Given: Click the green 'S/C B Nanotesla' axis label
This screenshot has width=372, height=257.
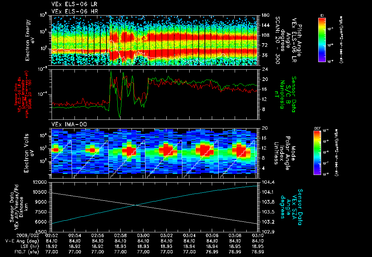Looking at the screenshot, I should pos(285,94).
